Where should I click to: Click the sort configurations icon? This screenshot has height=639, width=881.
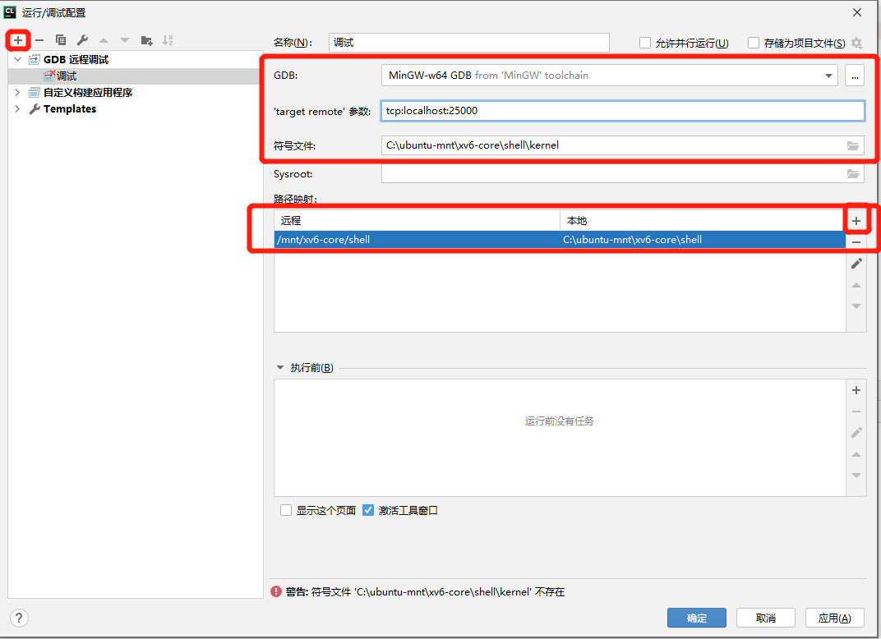click(168, 39)
